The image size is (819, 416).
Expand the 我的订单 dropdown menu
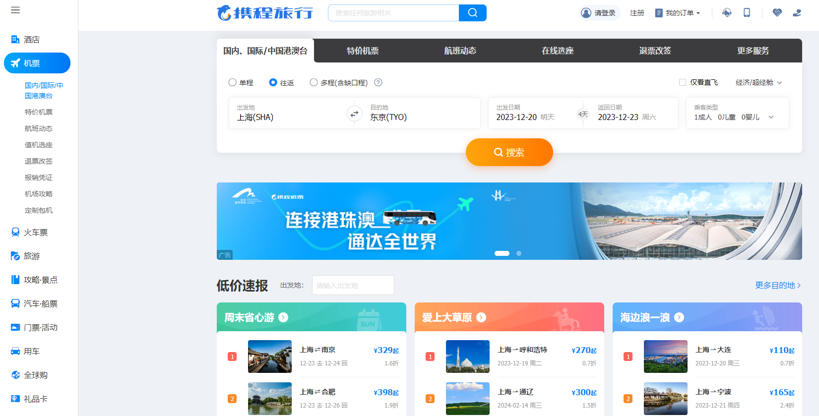click(678, 13)
